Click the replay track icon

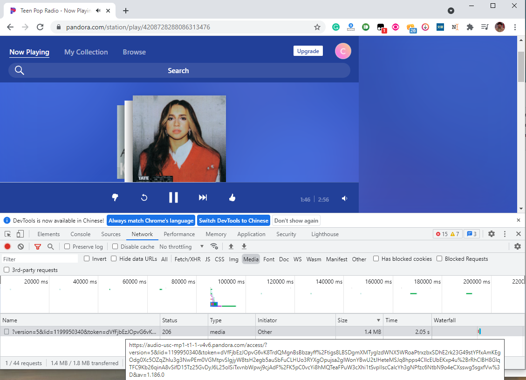[x=144, y=198]
